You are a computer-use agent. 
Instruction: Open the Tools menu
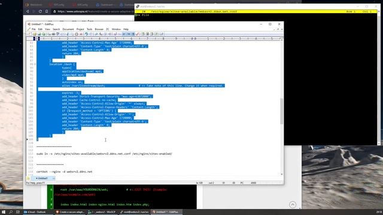89,29
